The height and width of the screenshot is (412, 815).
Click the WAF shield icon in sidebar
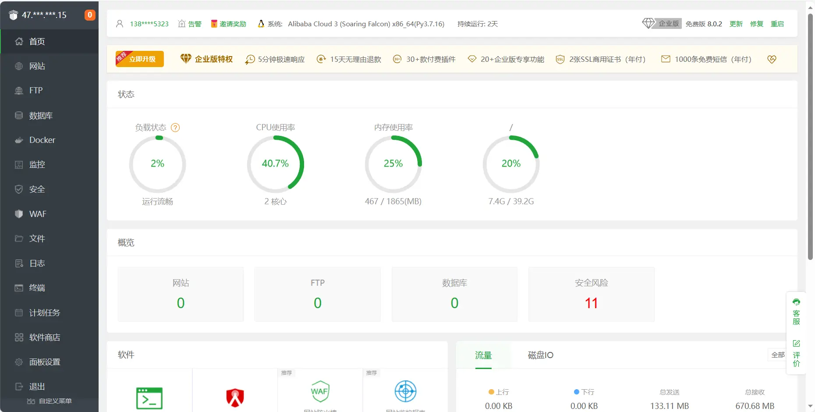(x=19, y=214)
